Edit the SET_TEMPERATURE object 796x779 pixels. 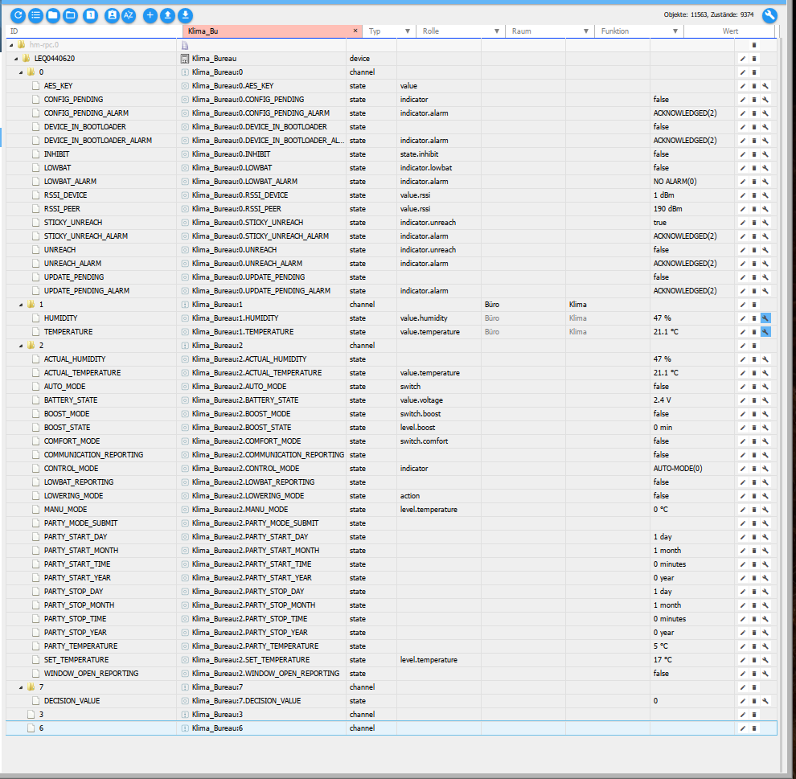[743, 660]
